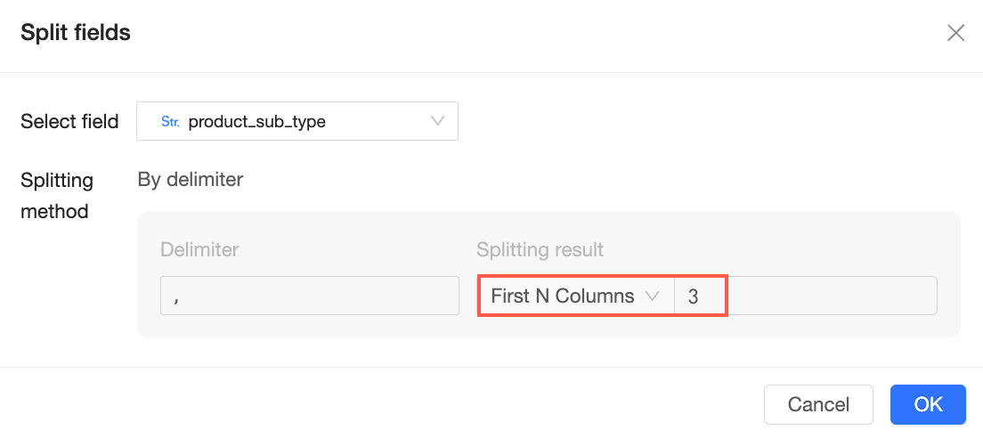
Task: Open the First N Columns dropdown
Action: tap(563, 296)
